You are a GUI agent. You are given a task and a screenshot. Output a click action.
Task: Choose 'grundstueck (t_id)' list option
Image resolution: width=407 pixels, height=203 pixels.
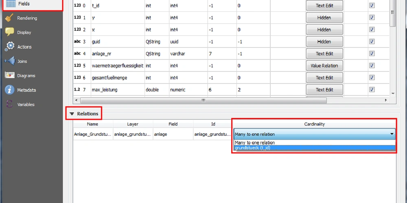pyautogui.click(x=314, y=148)
